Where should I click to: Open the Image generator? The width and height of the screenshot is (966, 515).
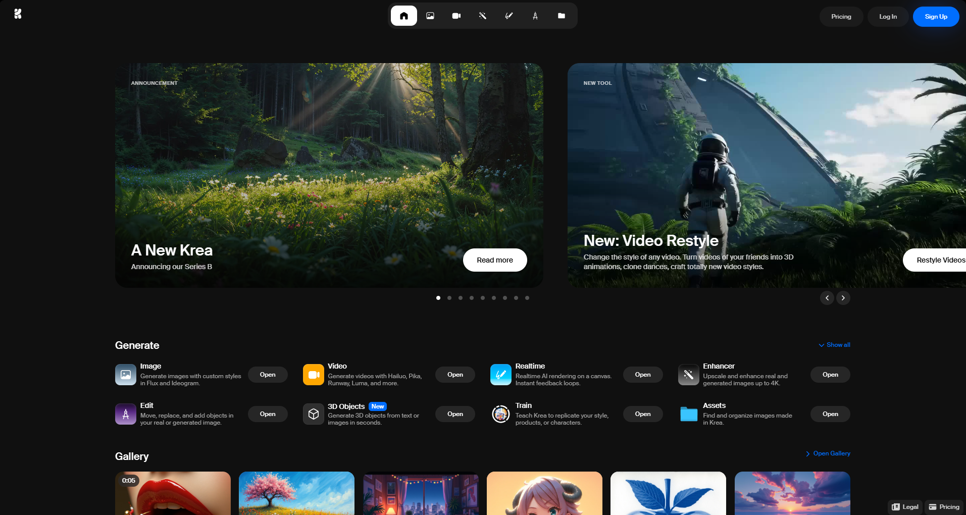[268, 375]
